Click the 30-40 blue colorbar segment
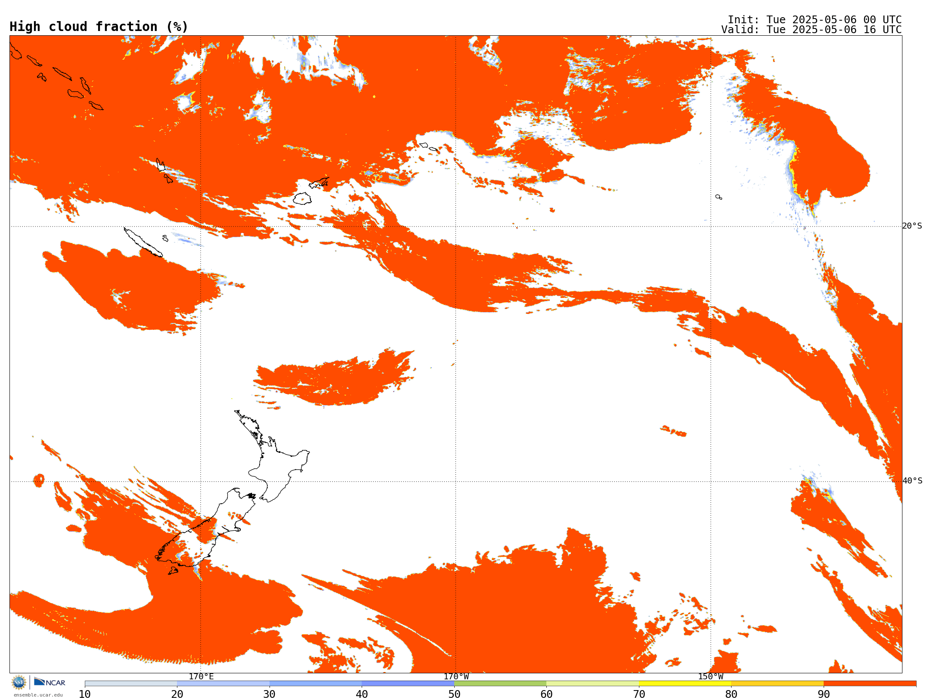Viewport: 930px width, 700px height. click(316, 684)
